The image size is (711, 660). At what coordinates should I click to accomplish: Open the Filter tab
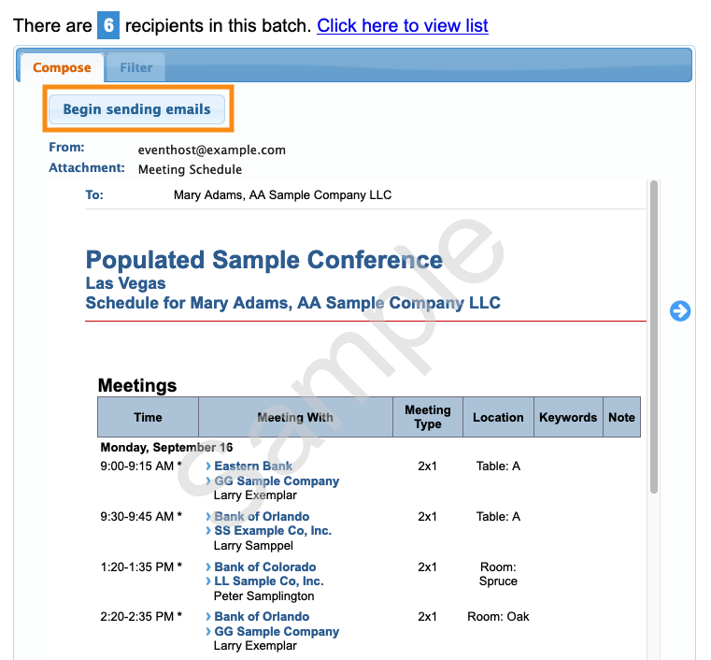click(136, 67)
